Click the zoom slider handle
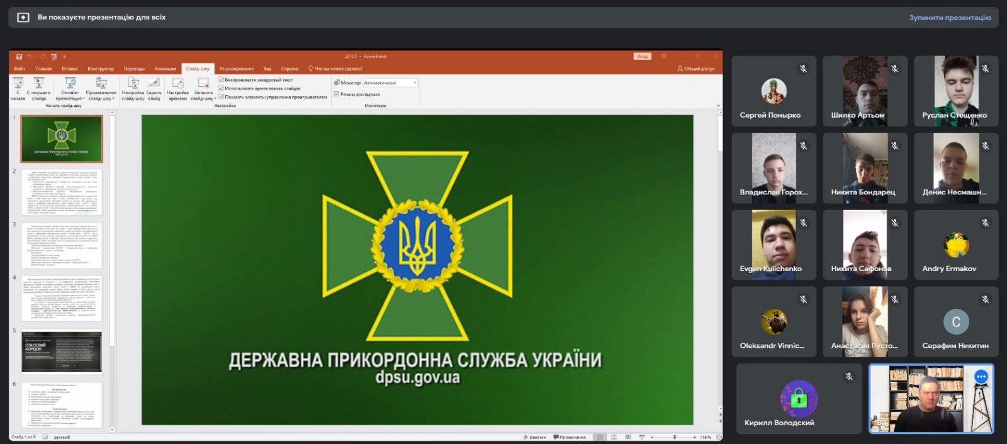1007x444 pixels. (675, 437)
